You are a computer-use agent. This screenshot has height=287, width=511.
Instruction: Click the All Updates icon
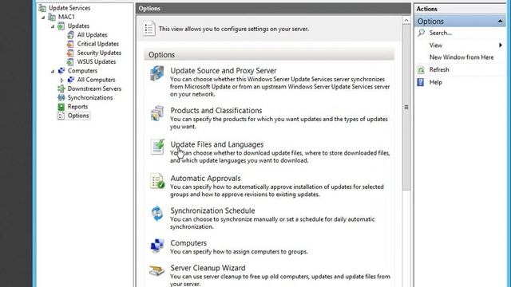pos(70,35)
